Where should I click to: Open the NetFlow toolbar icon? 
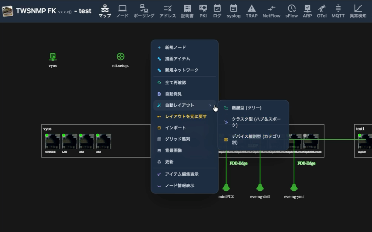[x=271, y=11]
